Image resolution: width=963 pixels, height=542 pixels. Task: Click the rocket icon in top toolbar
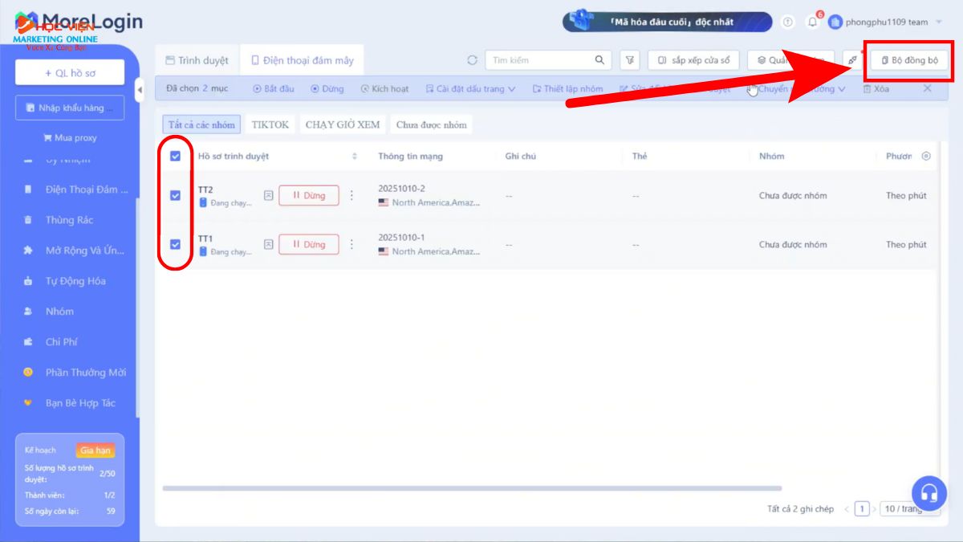(852, 60)
